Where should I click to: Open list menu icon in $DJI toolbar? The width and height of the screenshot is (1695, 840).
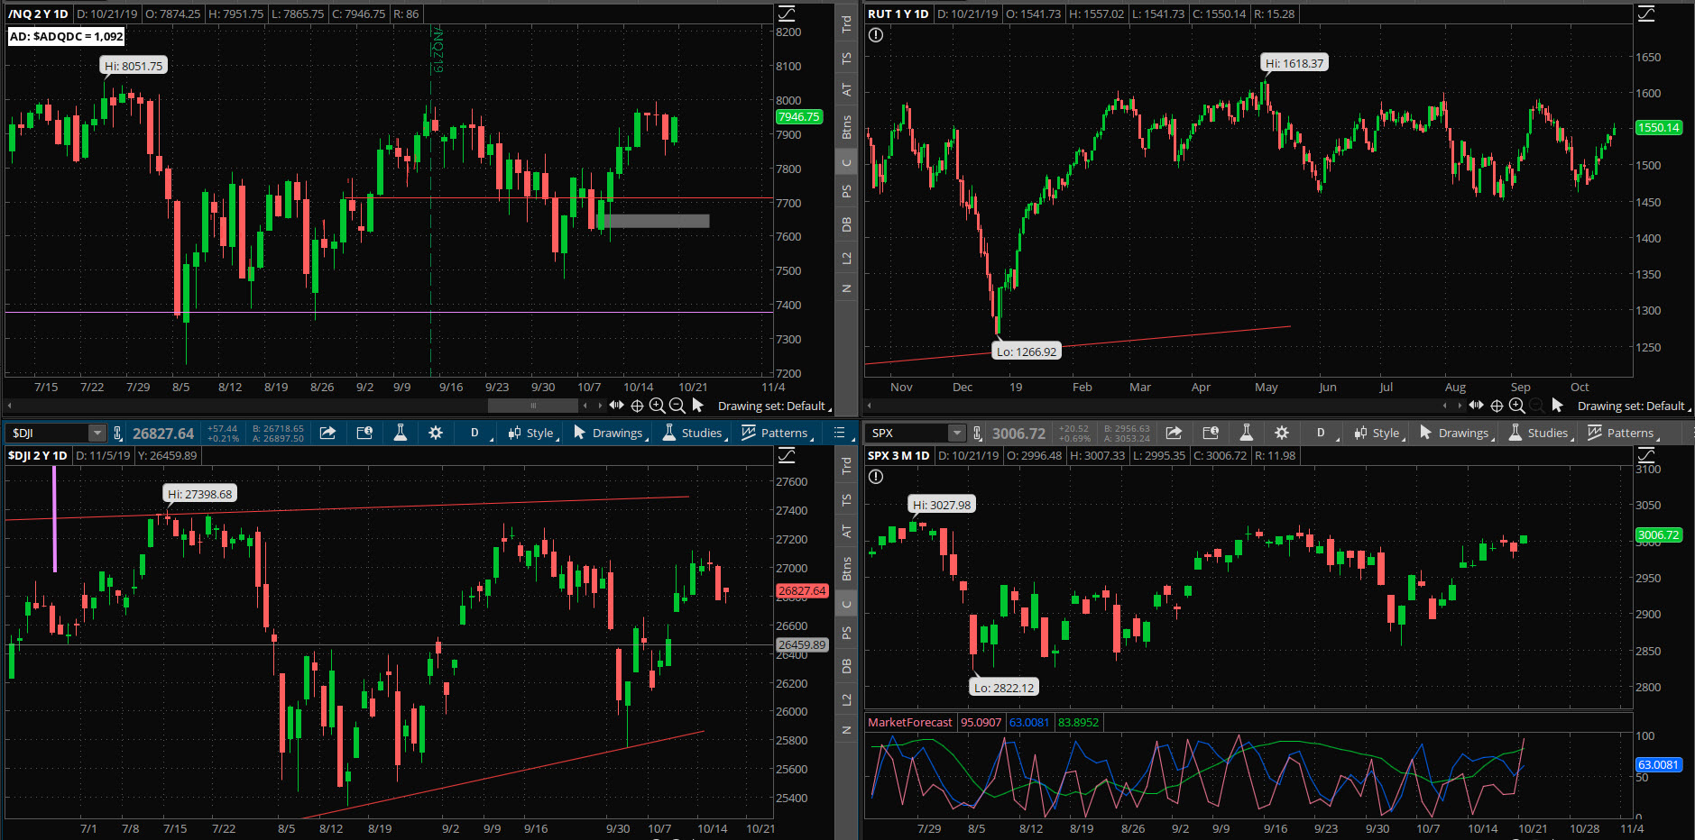(x=840, y=433)
